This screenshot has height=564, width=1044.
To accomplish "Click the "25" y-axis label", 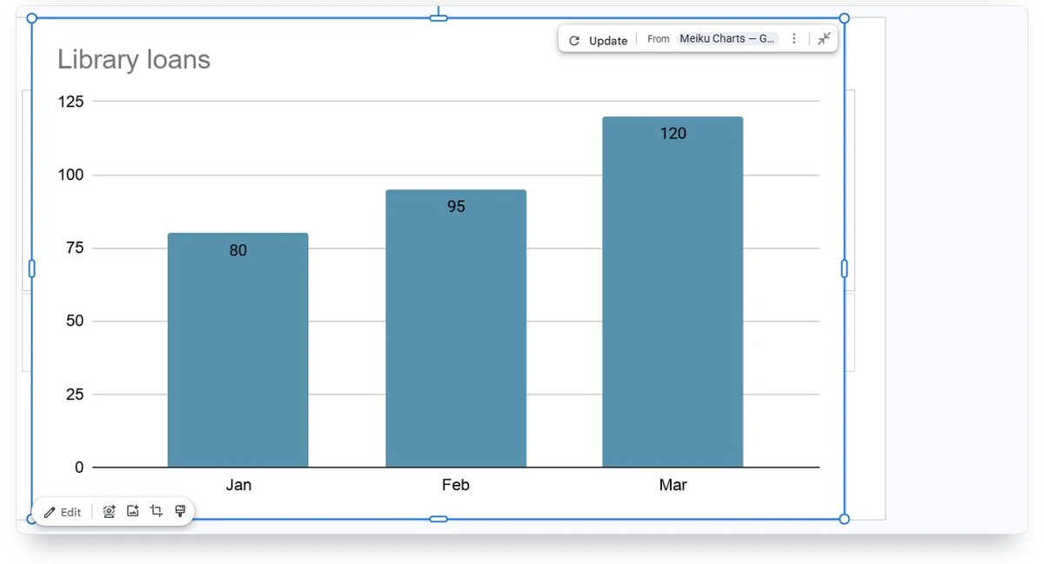I will point(75,395).
